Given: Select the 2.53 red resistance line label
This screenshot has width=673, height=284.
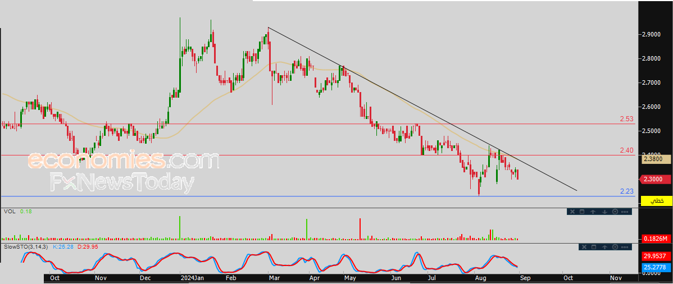Looking at the screenshot, I should coord(626,119).
